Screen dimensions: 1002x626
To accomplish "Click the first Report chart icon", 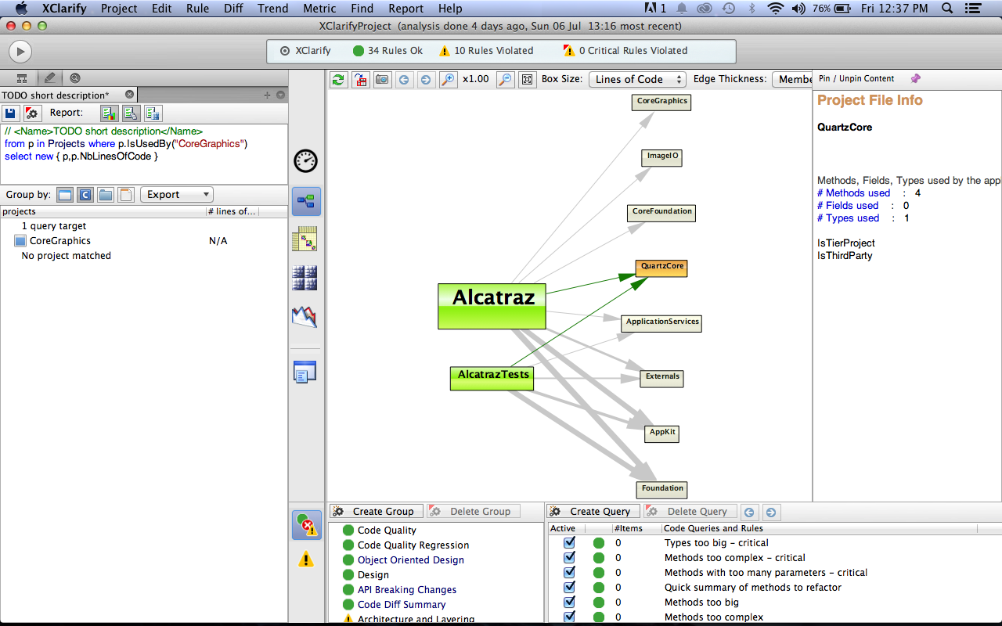I will (109, 113).
